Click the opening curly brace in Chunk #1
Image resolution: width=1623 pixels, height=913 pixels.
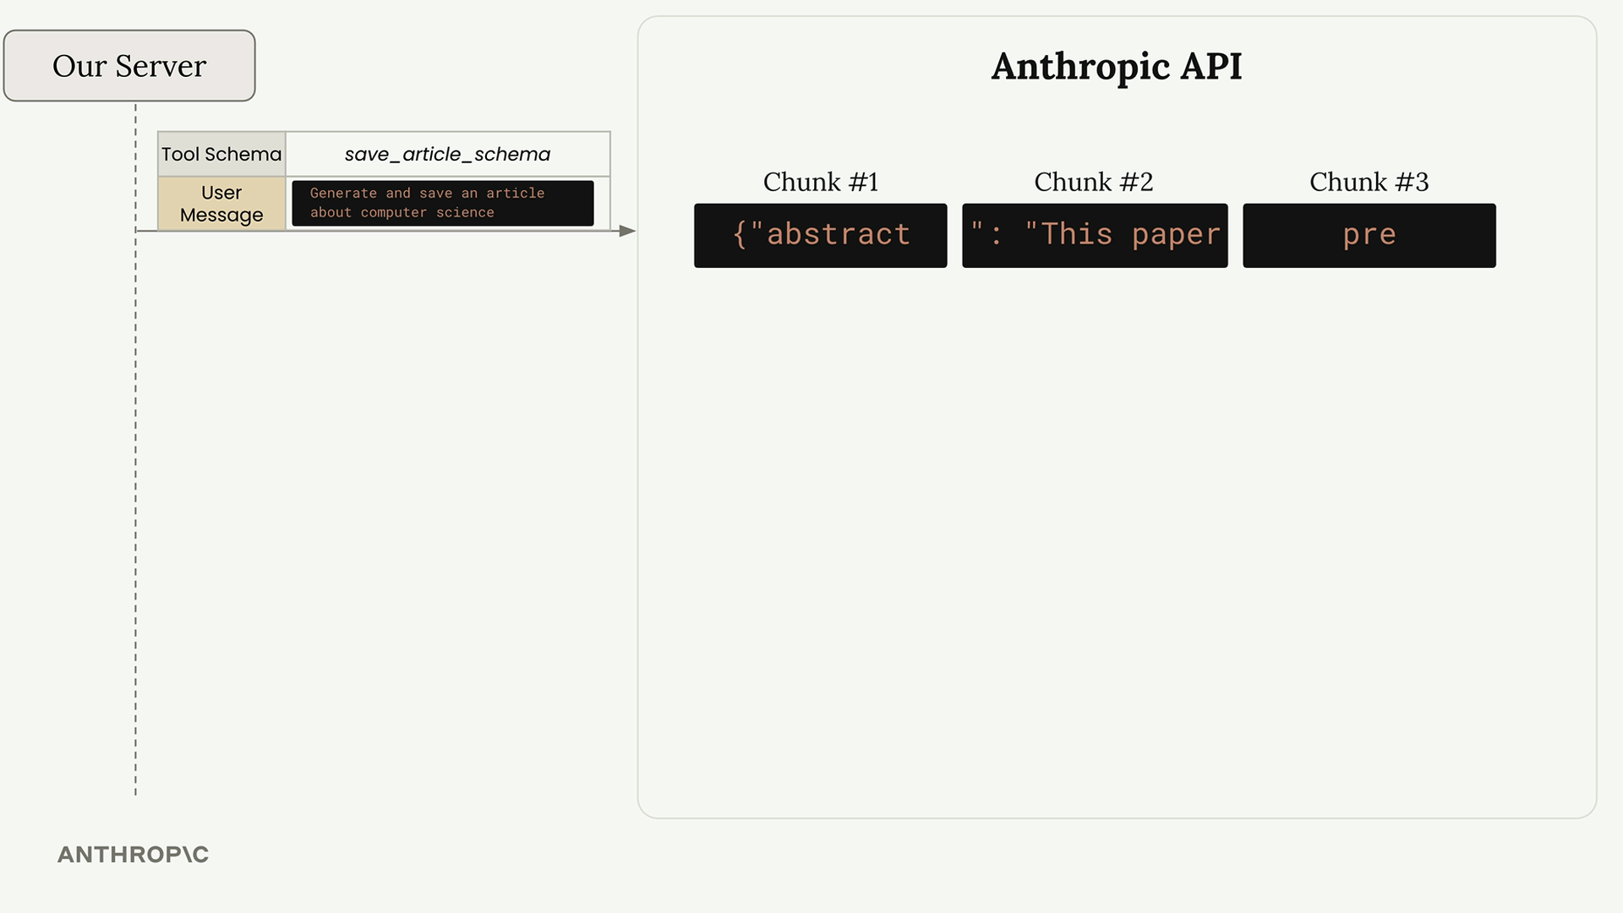[x=740, y=234]
